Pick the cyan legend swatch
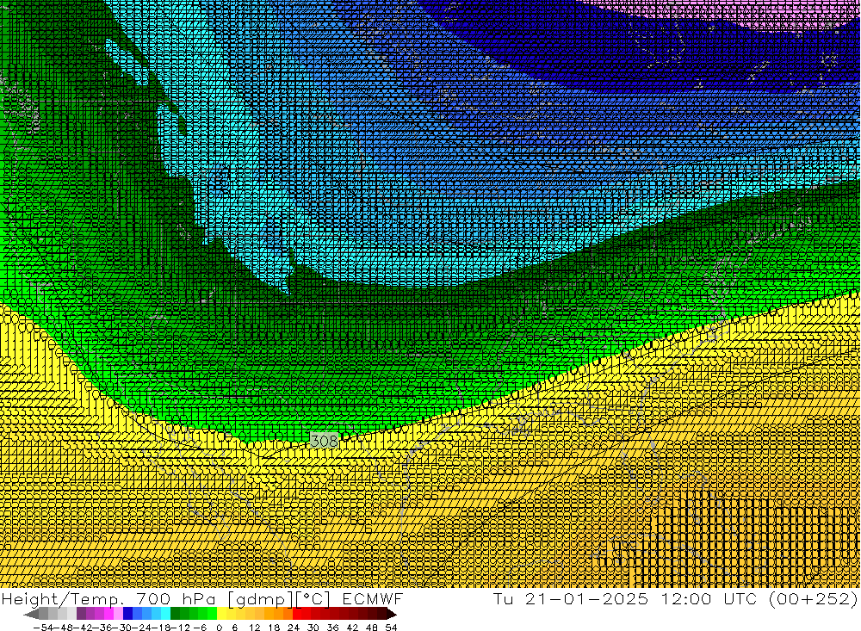Viewport: 861px width, 631px height. pos(165,614)
